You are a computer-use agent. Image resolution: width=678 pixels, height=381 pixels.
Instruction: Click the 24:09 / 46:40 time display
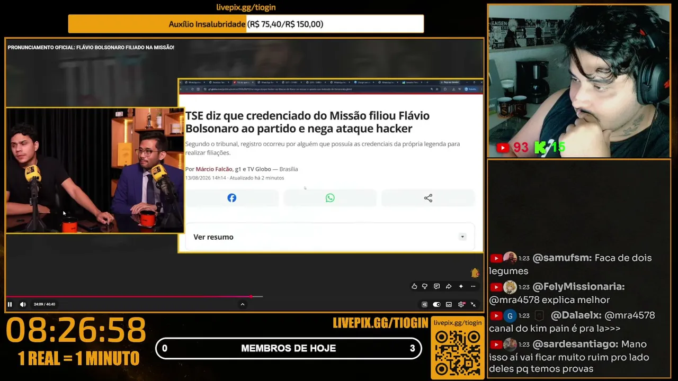coord(44,304)
